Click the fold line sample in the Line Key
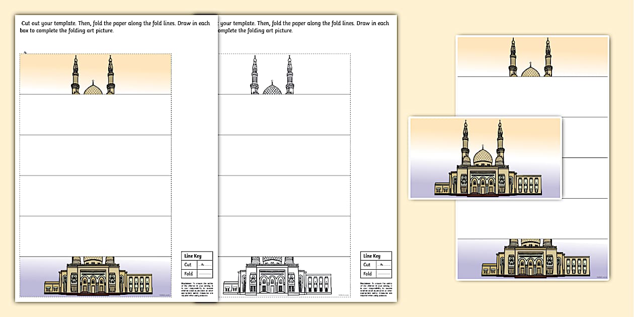The height and width of the screenshot is (317, 634). pyautogui.click(x=204, y=274)
